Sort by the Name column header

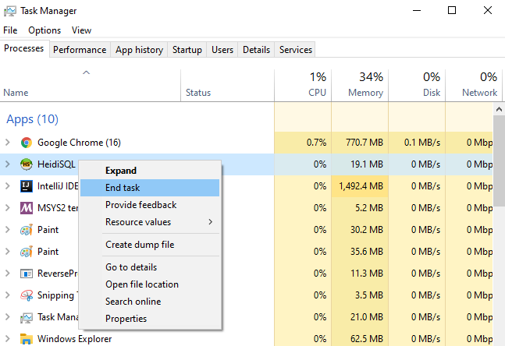coord(91,86)
